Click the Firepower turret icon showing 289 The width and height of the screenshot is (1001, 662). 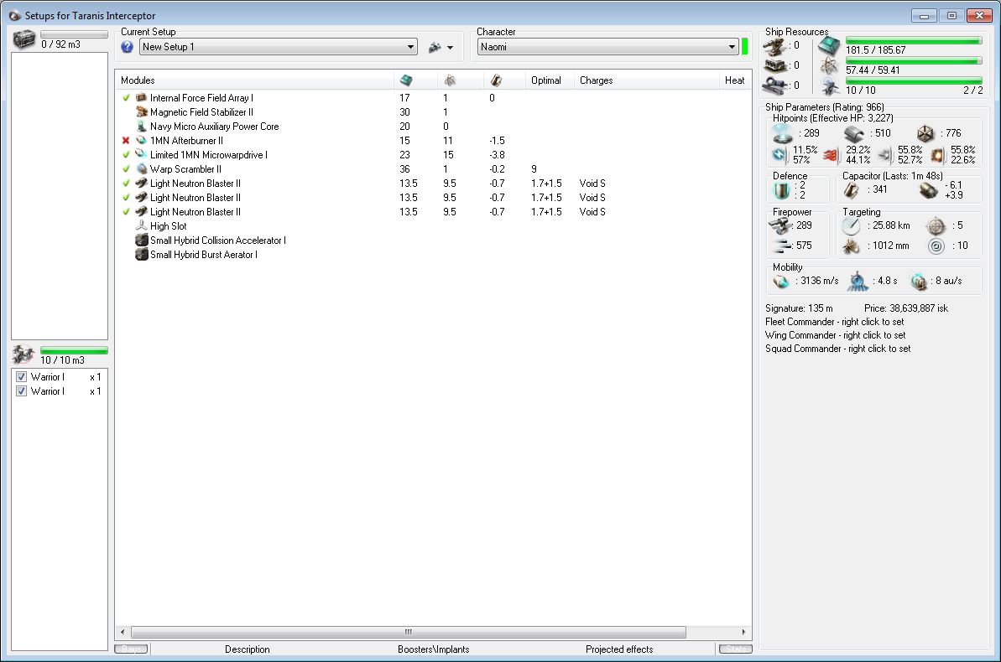(x=780, y=225)
